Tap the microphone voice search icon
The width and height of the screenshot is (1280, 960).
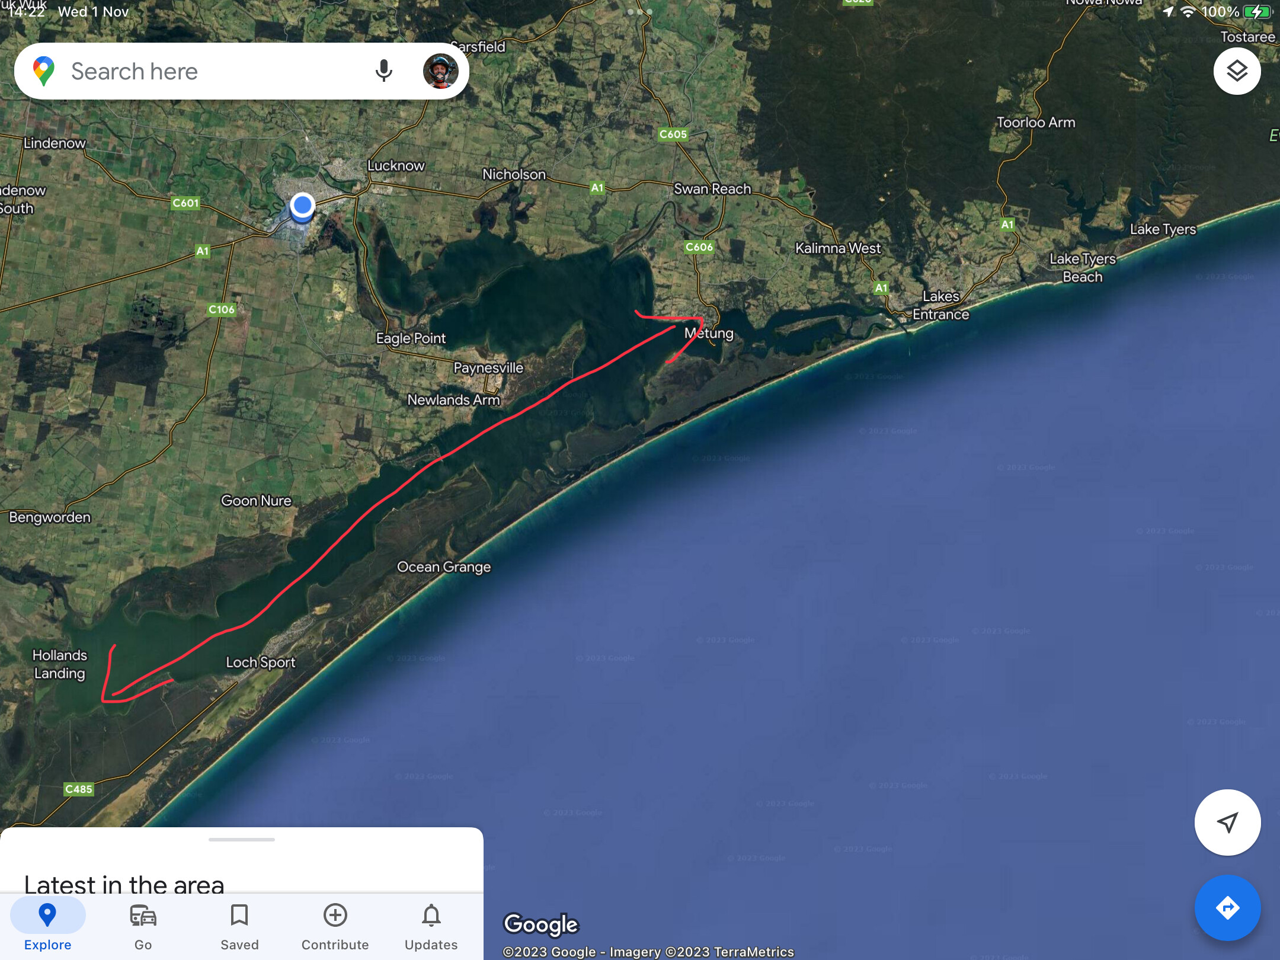383,71
